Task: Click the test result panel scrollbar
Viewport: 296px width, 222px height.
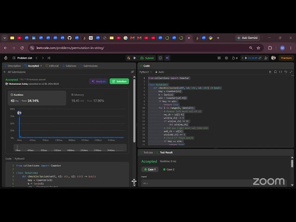Action: coord(292,163)
